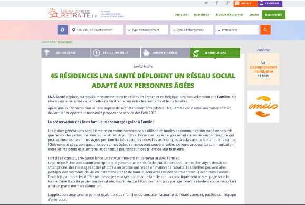Image resolution: width=305 pixels, height=205 pixels.
Task: Open the Bien choisir menu item
Action: coord(202,15)
